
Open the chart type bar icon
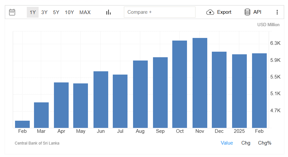[x=109, y=12]
